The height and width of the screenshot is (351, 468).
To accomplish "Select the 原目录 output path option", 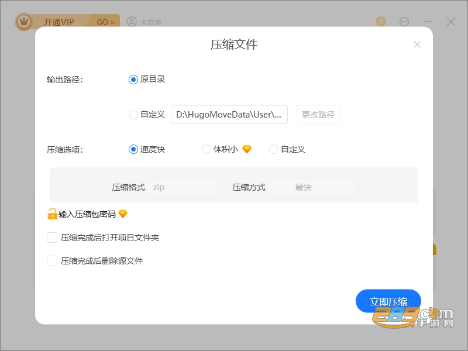I will [x=133, y=80].
